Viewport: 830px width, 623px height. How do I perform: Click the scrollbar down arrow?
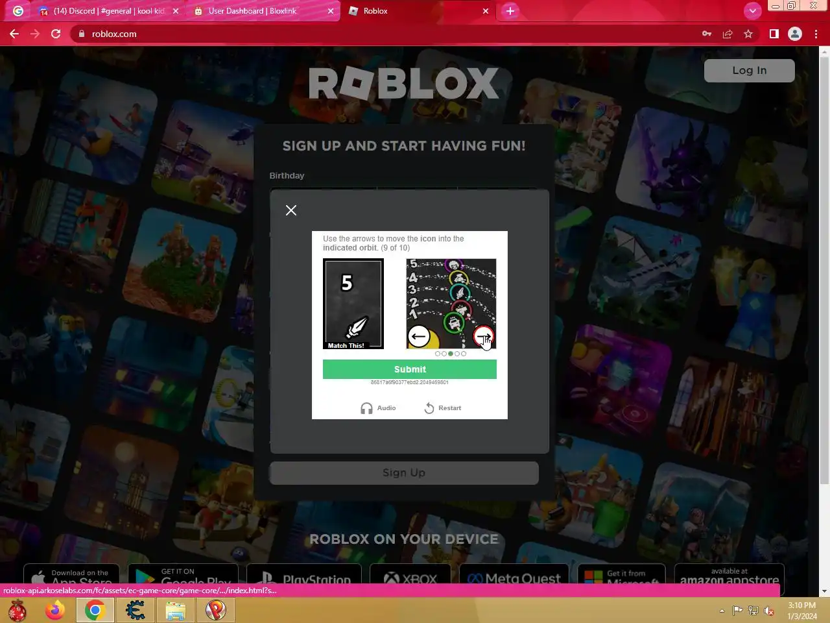click(x=824, y=591)
